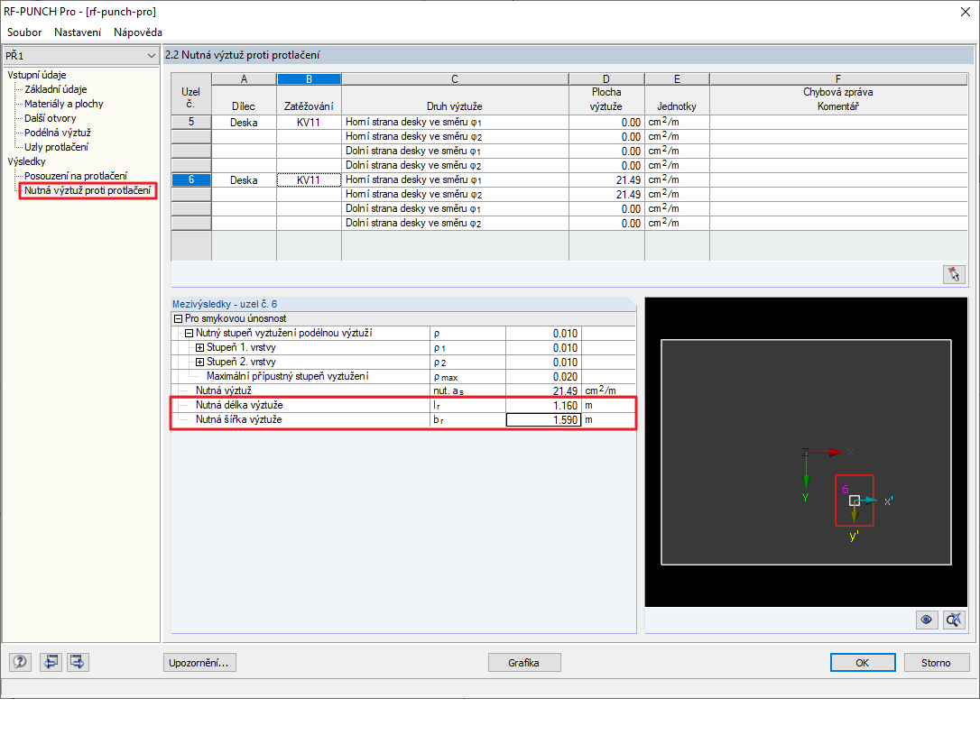Open the Nápověda menu

138,32
